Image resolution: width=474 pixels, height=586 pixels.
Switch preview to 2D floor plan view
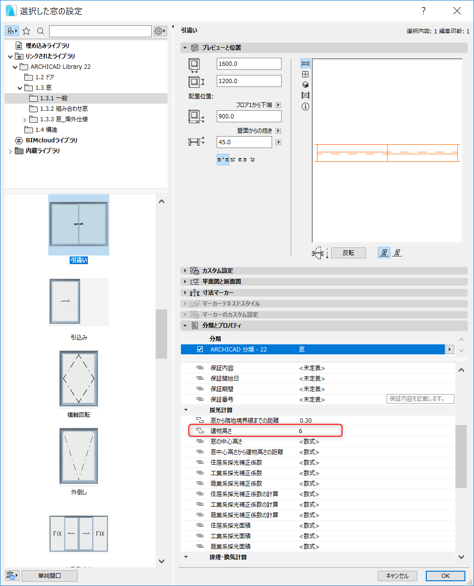305,64
